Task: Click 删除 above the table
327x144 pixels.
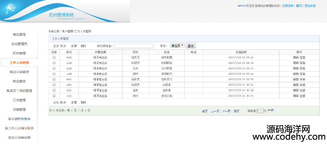Action: 84,46
